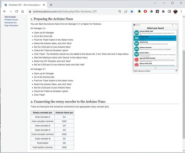Open the dark download-arrow extension icon
Viewport: 185px width, 153px height.
pyautogui.click(x=157, y=12)
